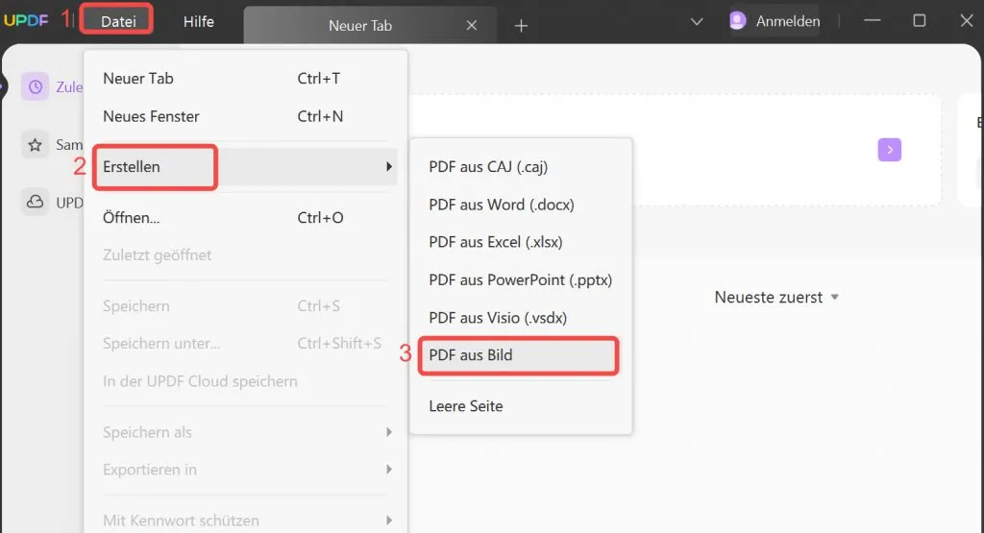Add a new tab with plus icon
The image size is (984, 533).
(521, 26)
